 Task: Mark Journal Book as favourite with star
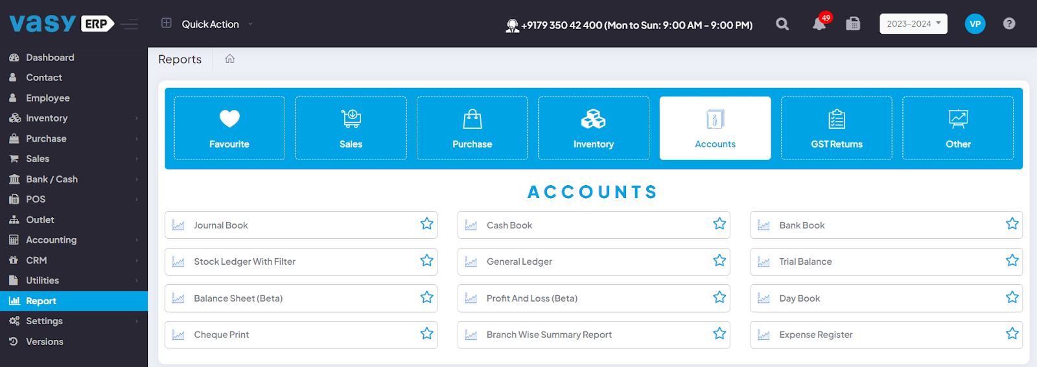pos(426,224)
